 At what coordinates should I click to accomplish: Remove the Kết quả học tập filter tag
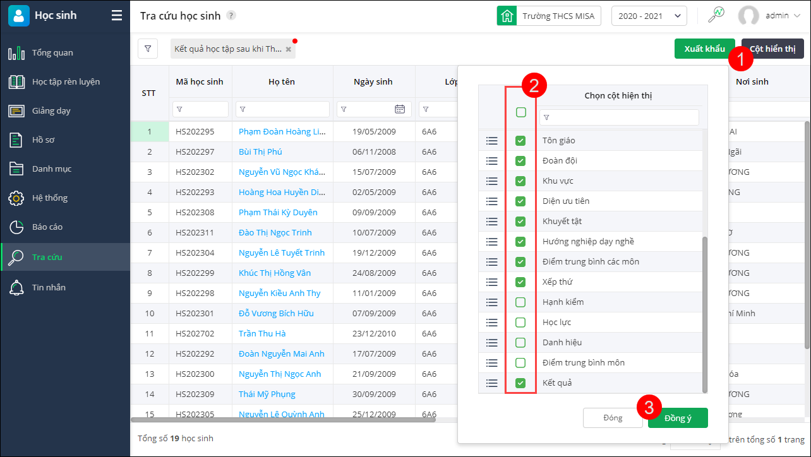(289, 49)
